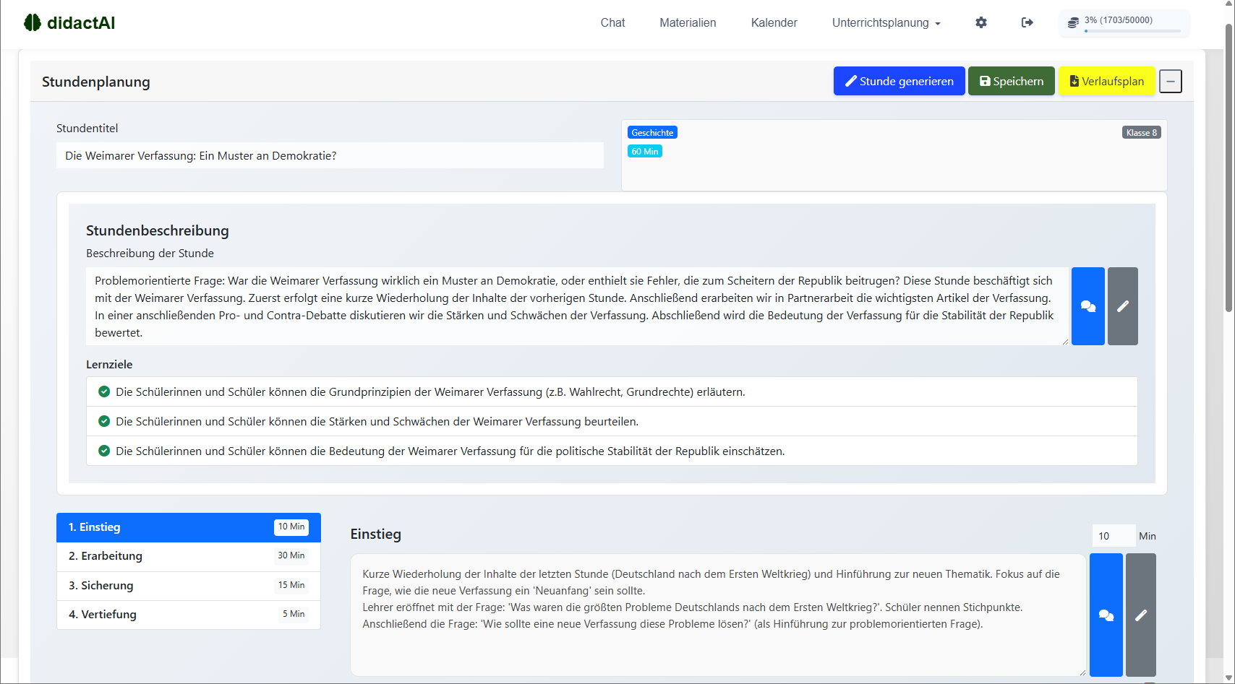The width and height of the screenshot is (1235, 684).
Task: Click the 10 Min badge of Einstieg
Action: 291,527
